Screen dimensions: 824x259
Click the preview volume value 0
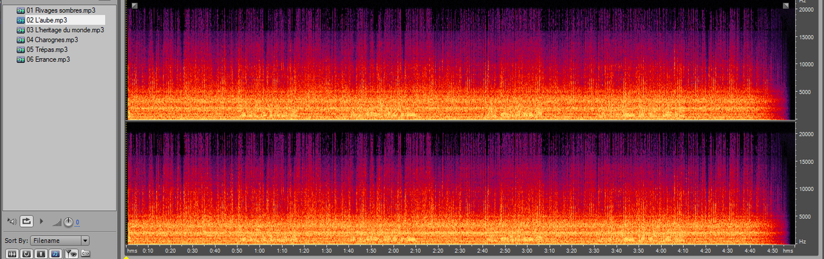77,222
